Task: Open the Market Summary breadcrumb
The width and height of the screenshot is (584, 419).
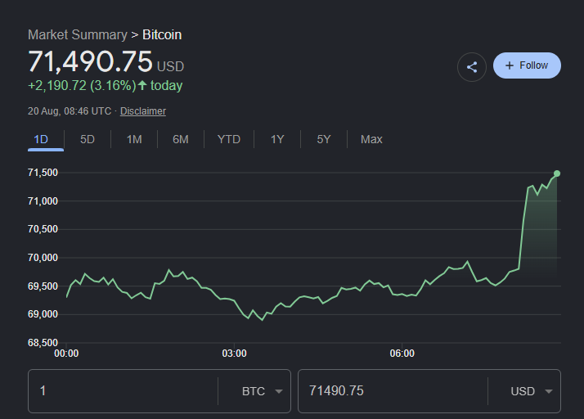Action: click(78, 34)
